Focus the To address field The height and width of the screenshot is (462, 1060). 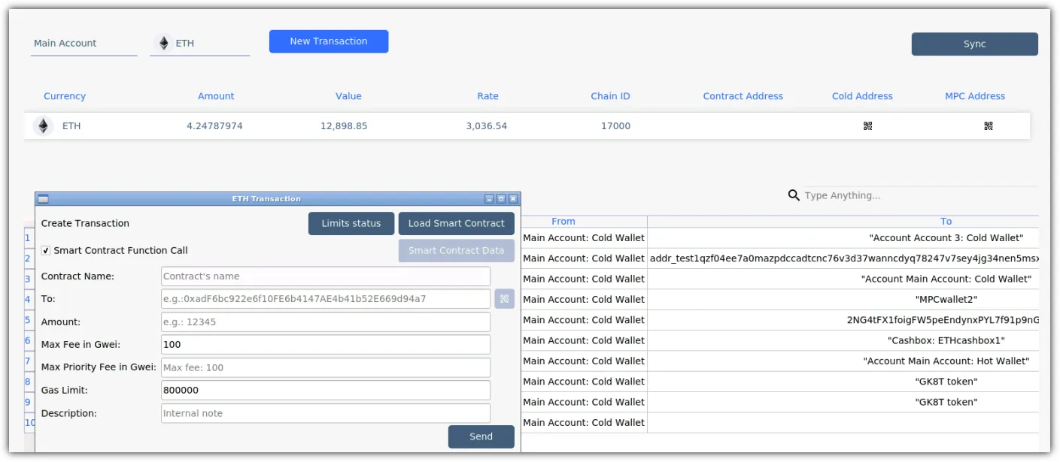[326, 299]
